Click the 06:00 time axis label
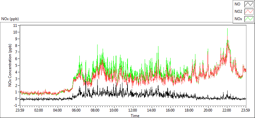This screenshot has height=118, width=255. click(76, 110)
